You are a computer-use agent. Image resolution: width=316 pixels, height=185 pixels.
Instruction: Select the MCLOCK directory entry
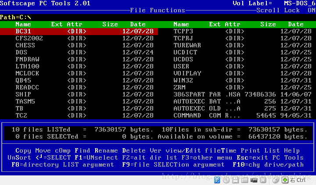click(x=84, y=74)
